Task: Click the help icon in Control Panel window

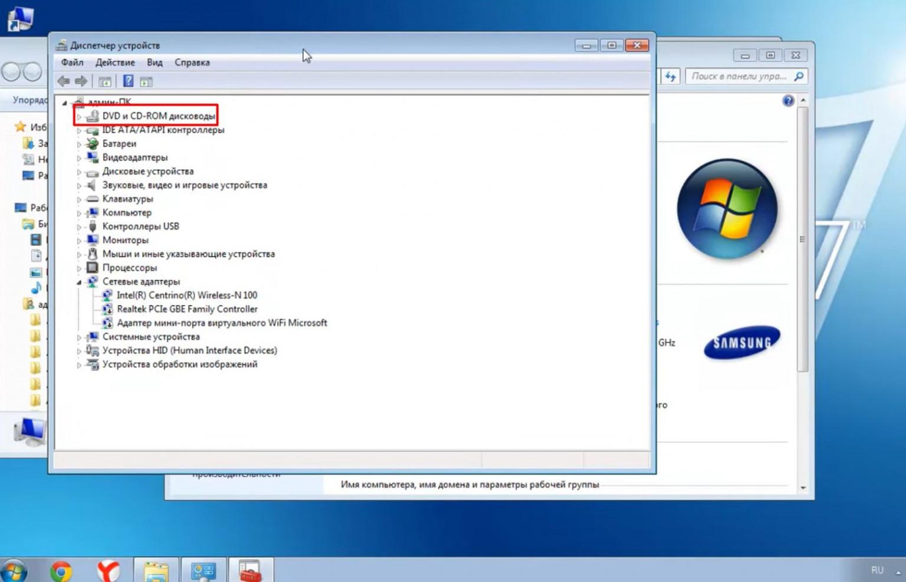Action: (x=788, y=101)
